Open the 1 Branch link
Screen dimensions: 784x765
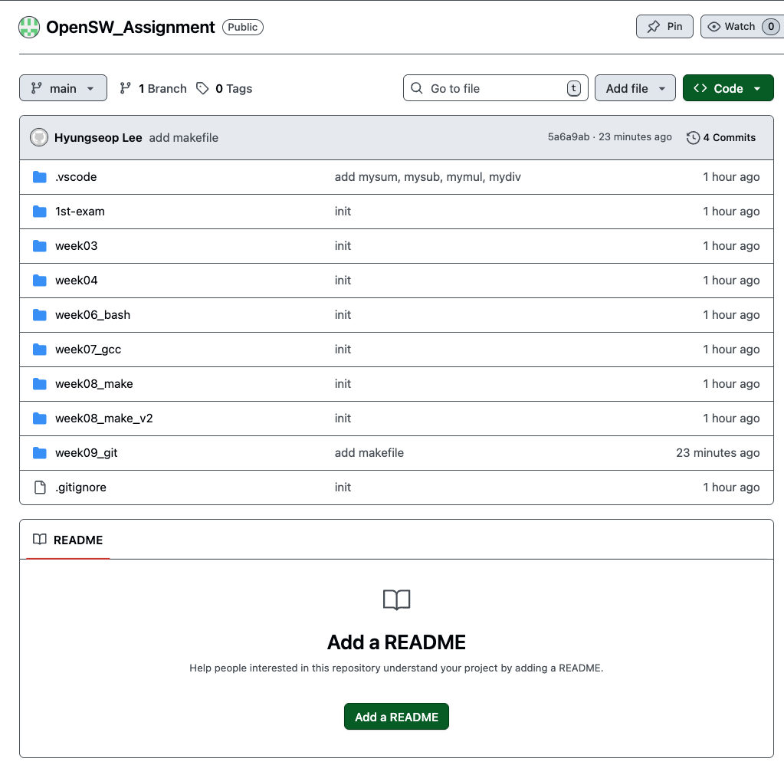point(153,88)
